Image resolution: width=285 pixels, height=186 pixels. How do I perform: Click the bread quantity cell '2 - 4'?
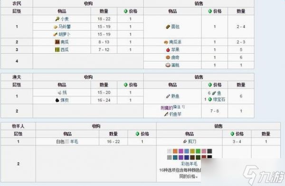point(241,27)
